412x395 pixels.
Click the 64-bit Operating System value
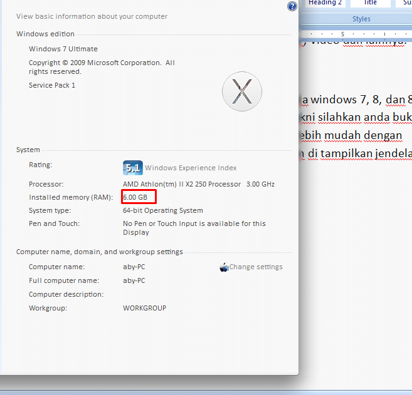163,210
